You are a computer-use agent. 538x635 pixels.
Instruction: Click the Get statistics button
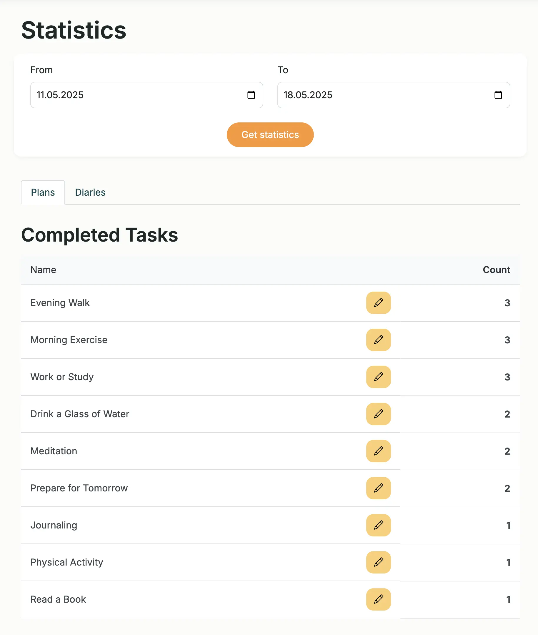tap(270, 134)
